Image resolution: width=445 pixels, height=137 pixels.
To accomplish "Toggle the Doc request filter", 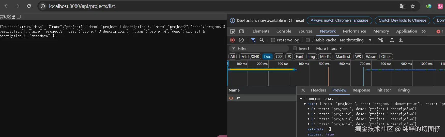I will tap(267, 57).
